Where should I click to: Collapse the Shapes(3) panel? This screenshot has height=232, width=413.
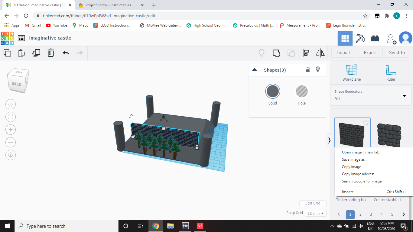point(255,70)
